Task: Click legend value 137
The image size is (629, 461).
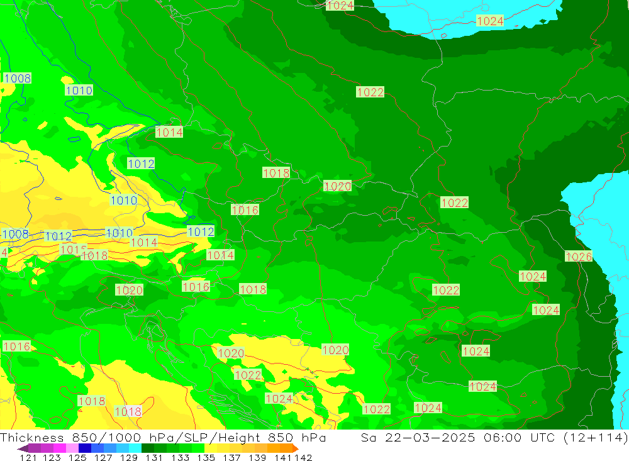Action: tap(231, 457)
